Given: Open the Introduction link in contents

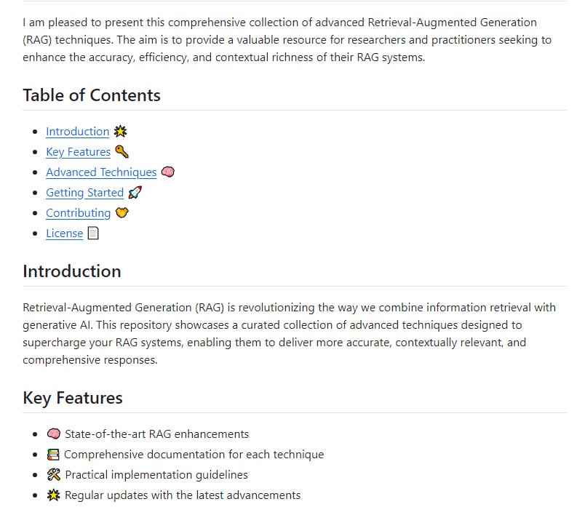Looking at the screenshot, I should pyautogui.click(x=77, y=132).
